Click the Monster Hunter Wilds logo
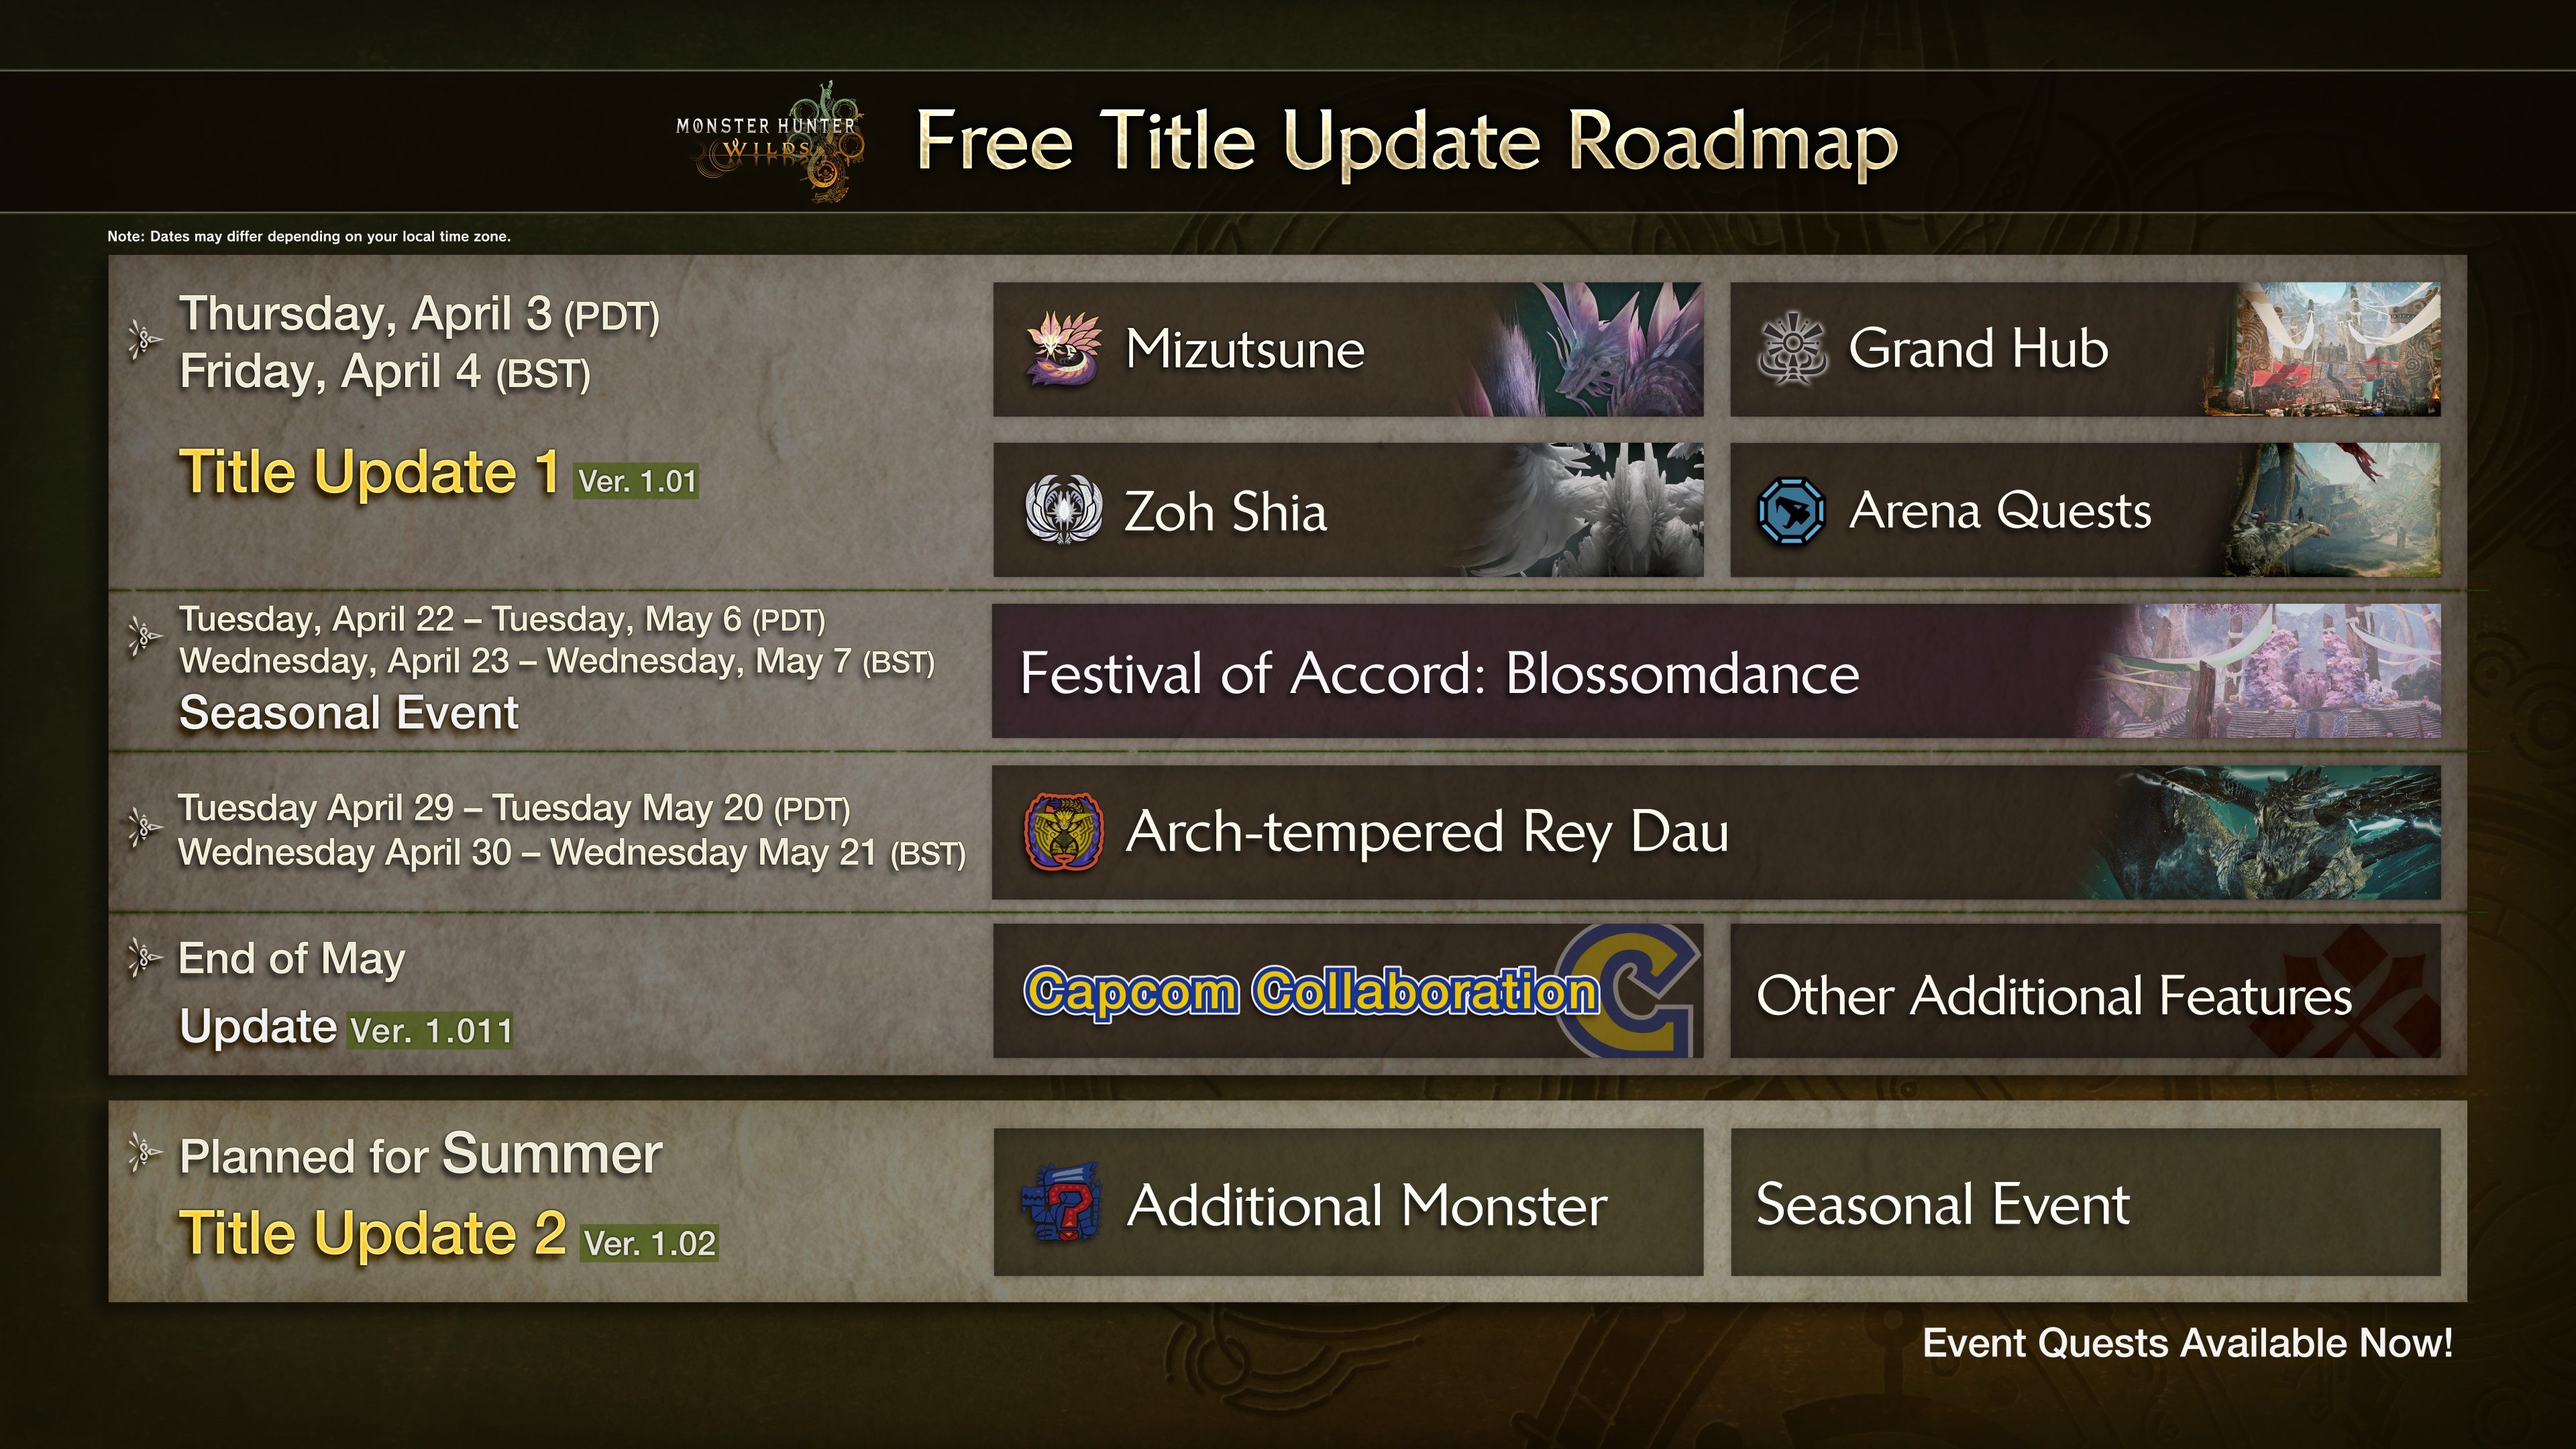 pos(768,142)
